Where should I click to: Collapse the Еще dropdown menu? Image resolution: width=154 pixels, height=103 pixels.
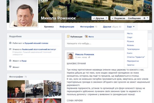click(x=131, y=27)
